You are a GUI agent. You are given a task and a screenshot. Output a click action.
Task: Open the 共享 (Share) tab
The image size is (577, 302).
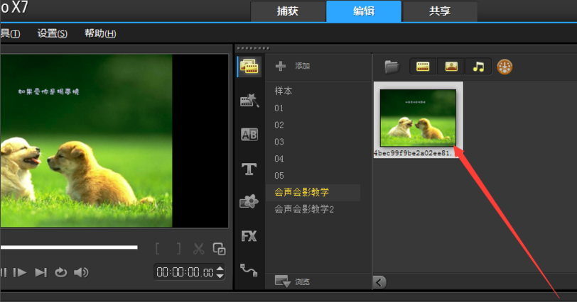point(440,11)
